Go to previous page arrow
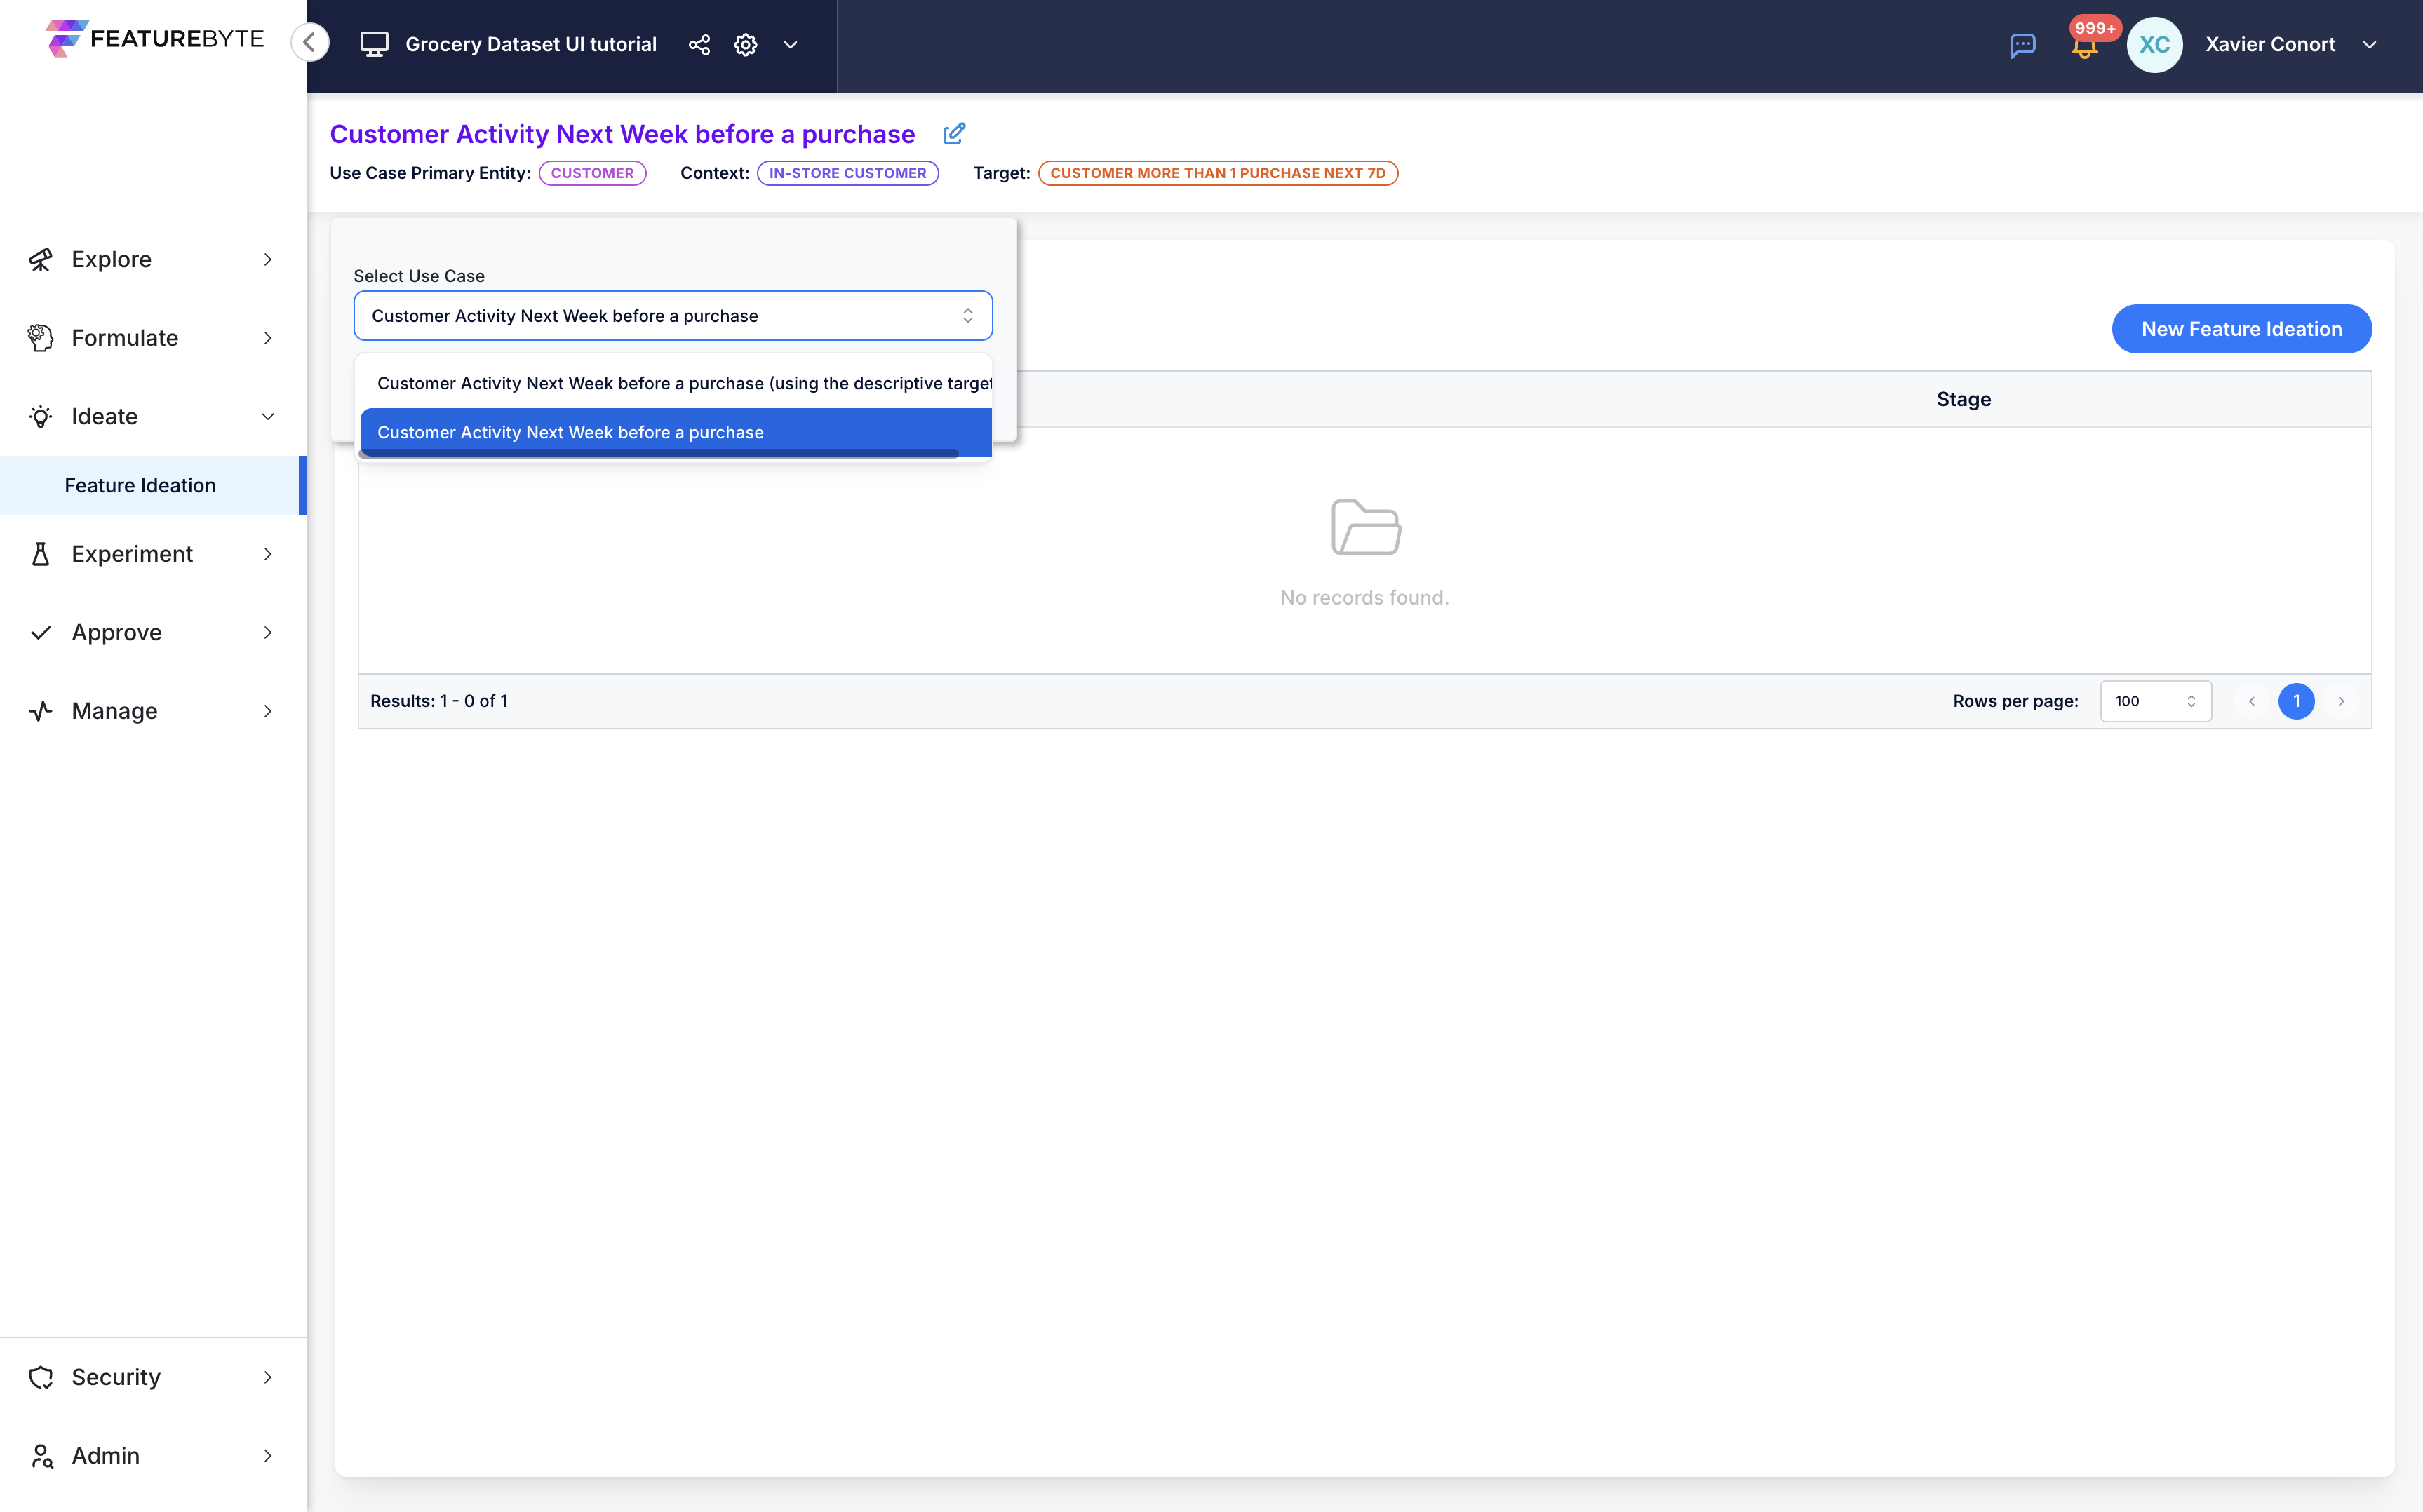 [x=2252, y=701]
